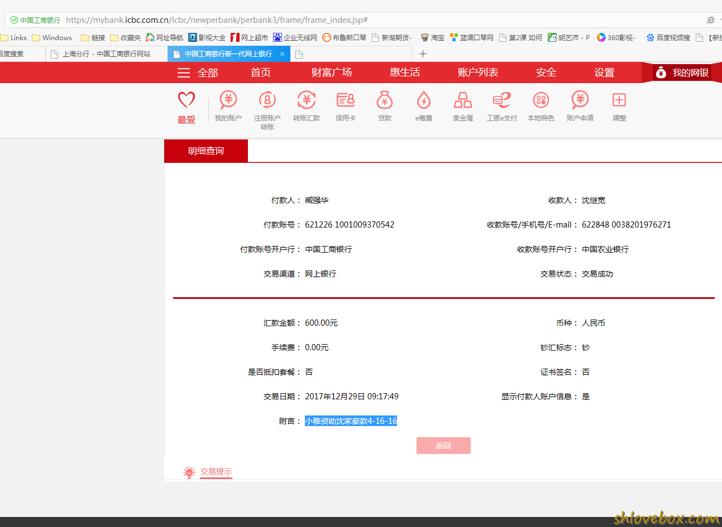
Task: Open the 链接 bookmarks folder
Action: click(x=93, y=38)
